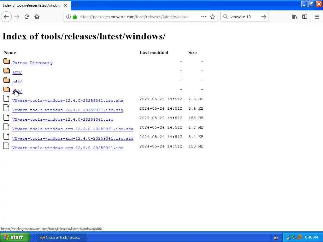Click the 2.5 MB size value
The width and height of the screenshot is (323, 242).
tap(196, 99)
